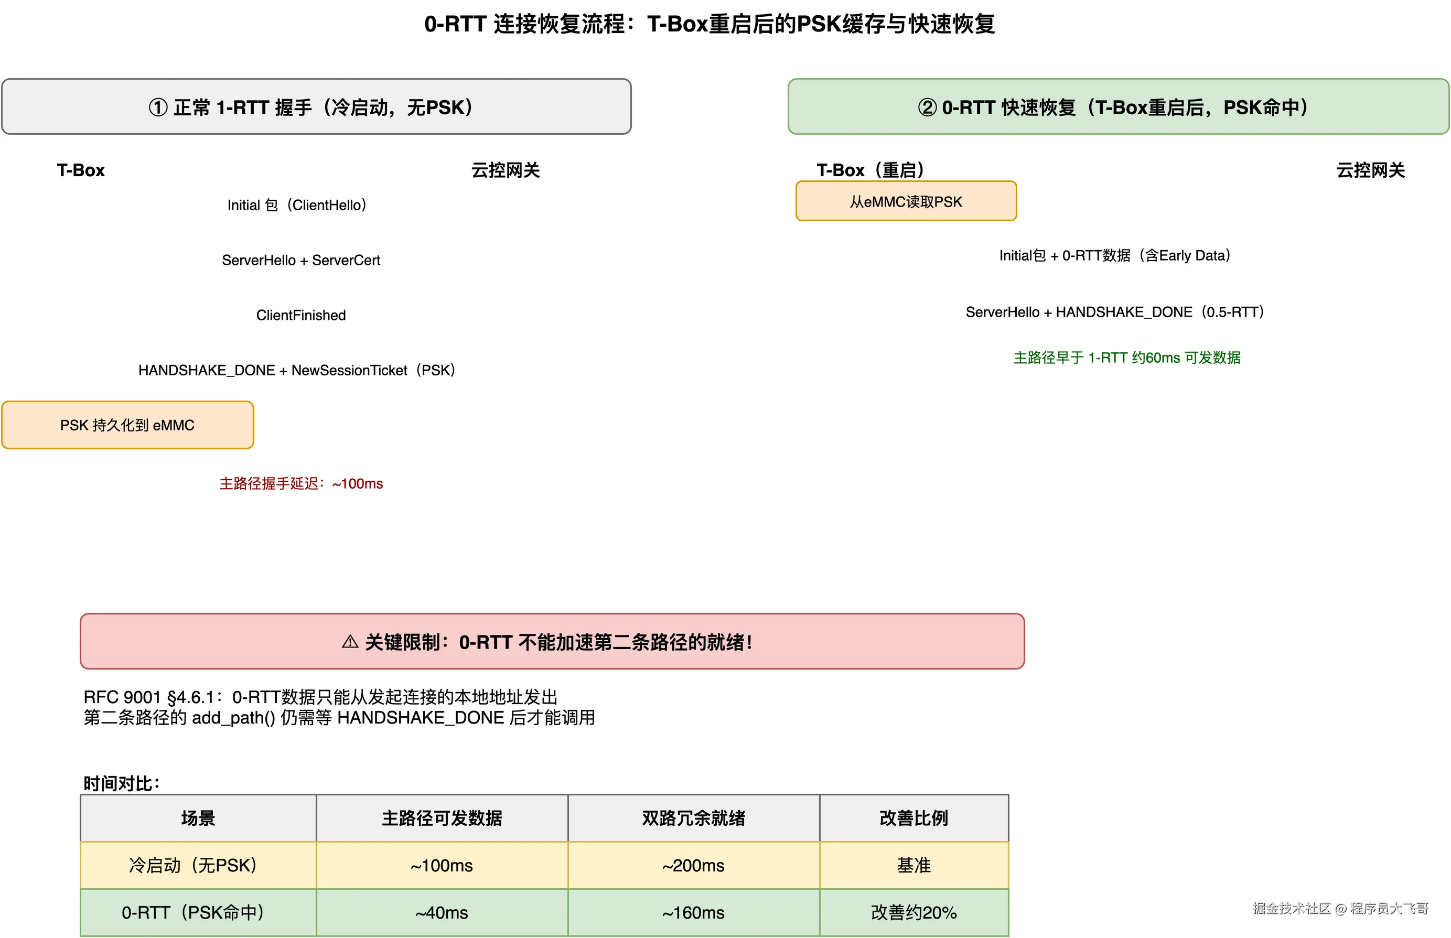
Task: Click the diagram title about 0-RTT 连接恢复流程
Action: pos(709,24)
